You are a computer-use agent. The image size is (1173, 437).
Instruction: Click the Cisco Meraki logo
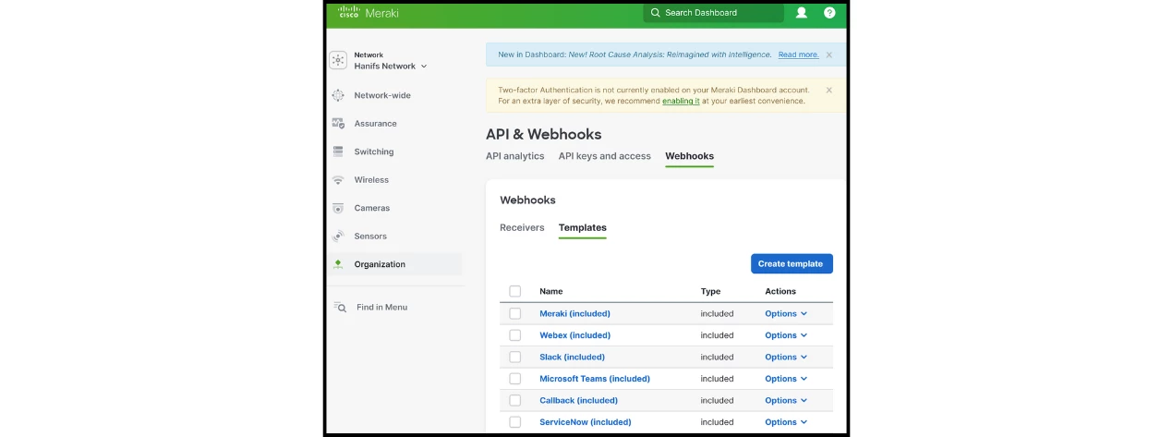[368, 13]
